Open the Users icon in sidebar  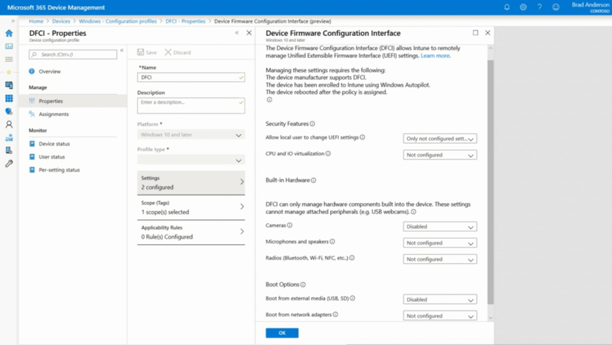point(9,124)
